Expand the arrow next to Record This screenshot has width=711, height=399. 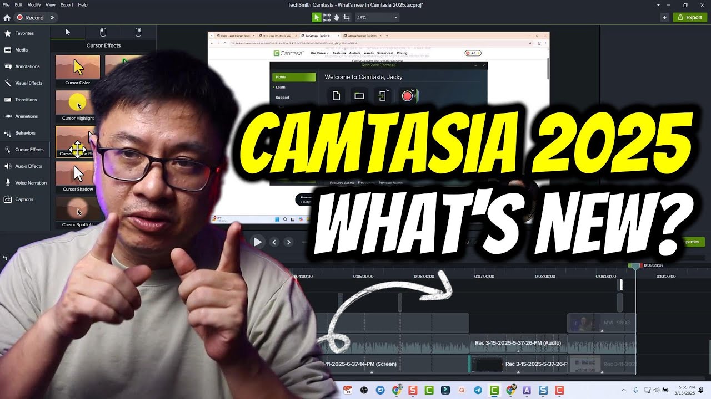click(52, 18)
